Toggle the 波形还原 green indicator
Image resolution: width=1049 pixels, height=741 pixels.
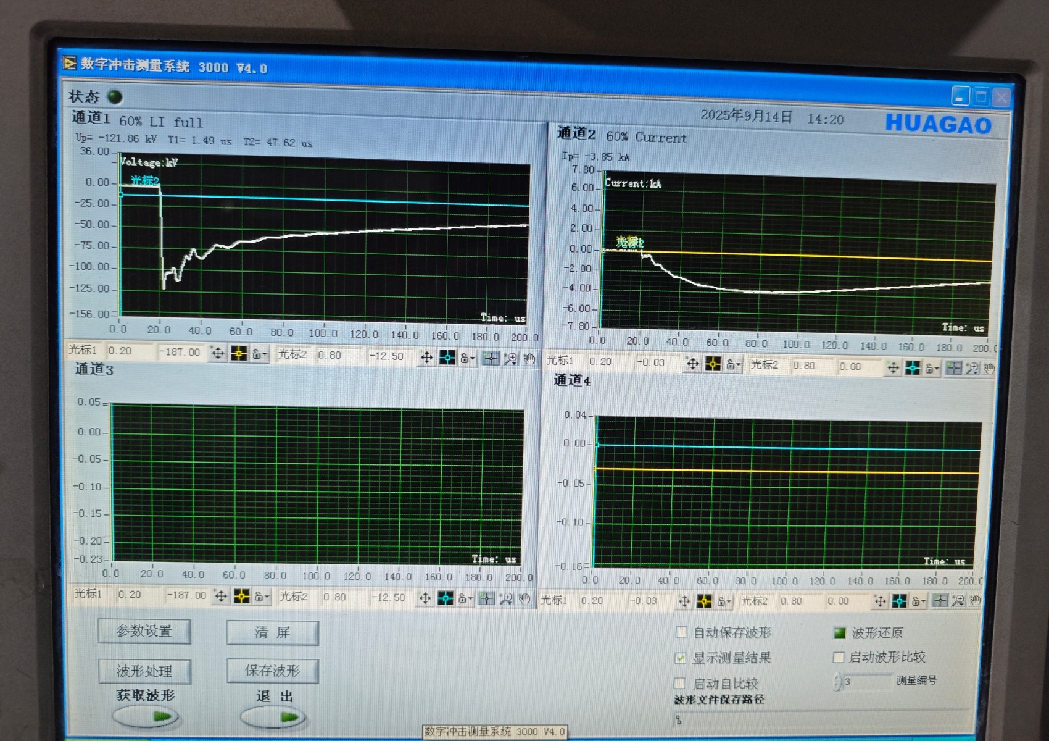(840, 632)
